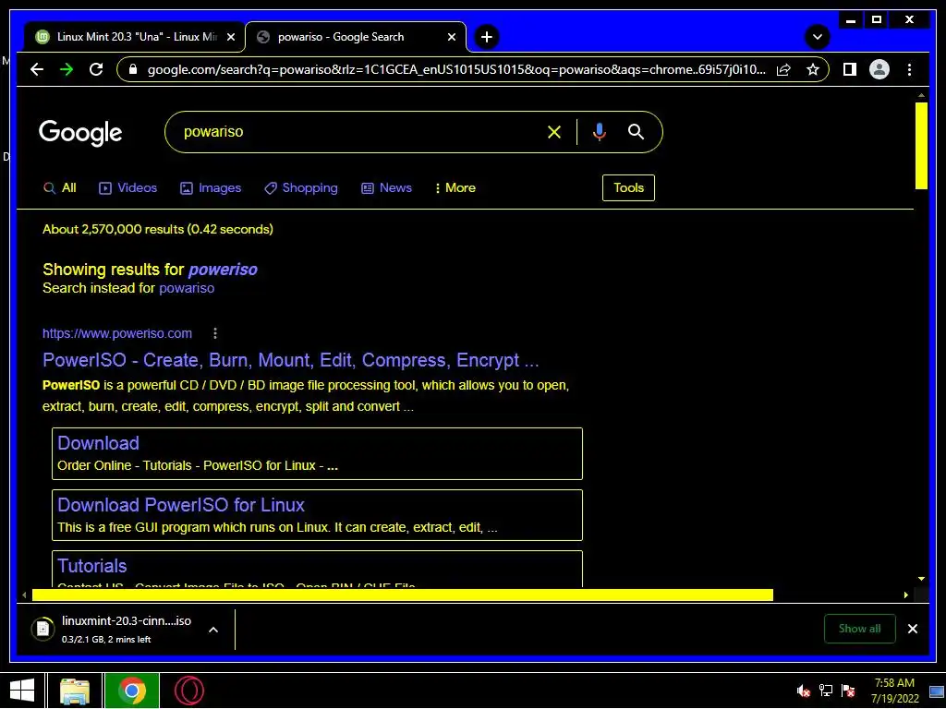The height and width of the screenshot is (709, 946).
Task: Open the Download sitelink
Action: point(98,443)
